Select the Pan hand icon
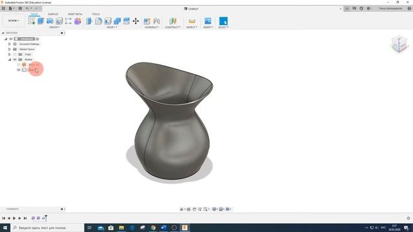The image size is (413, 232). (194, 209)
